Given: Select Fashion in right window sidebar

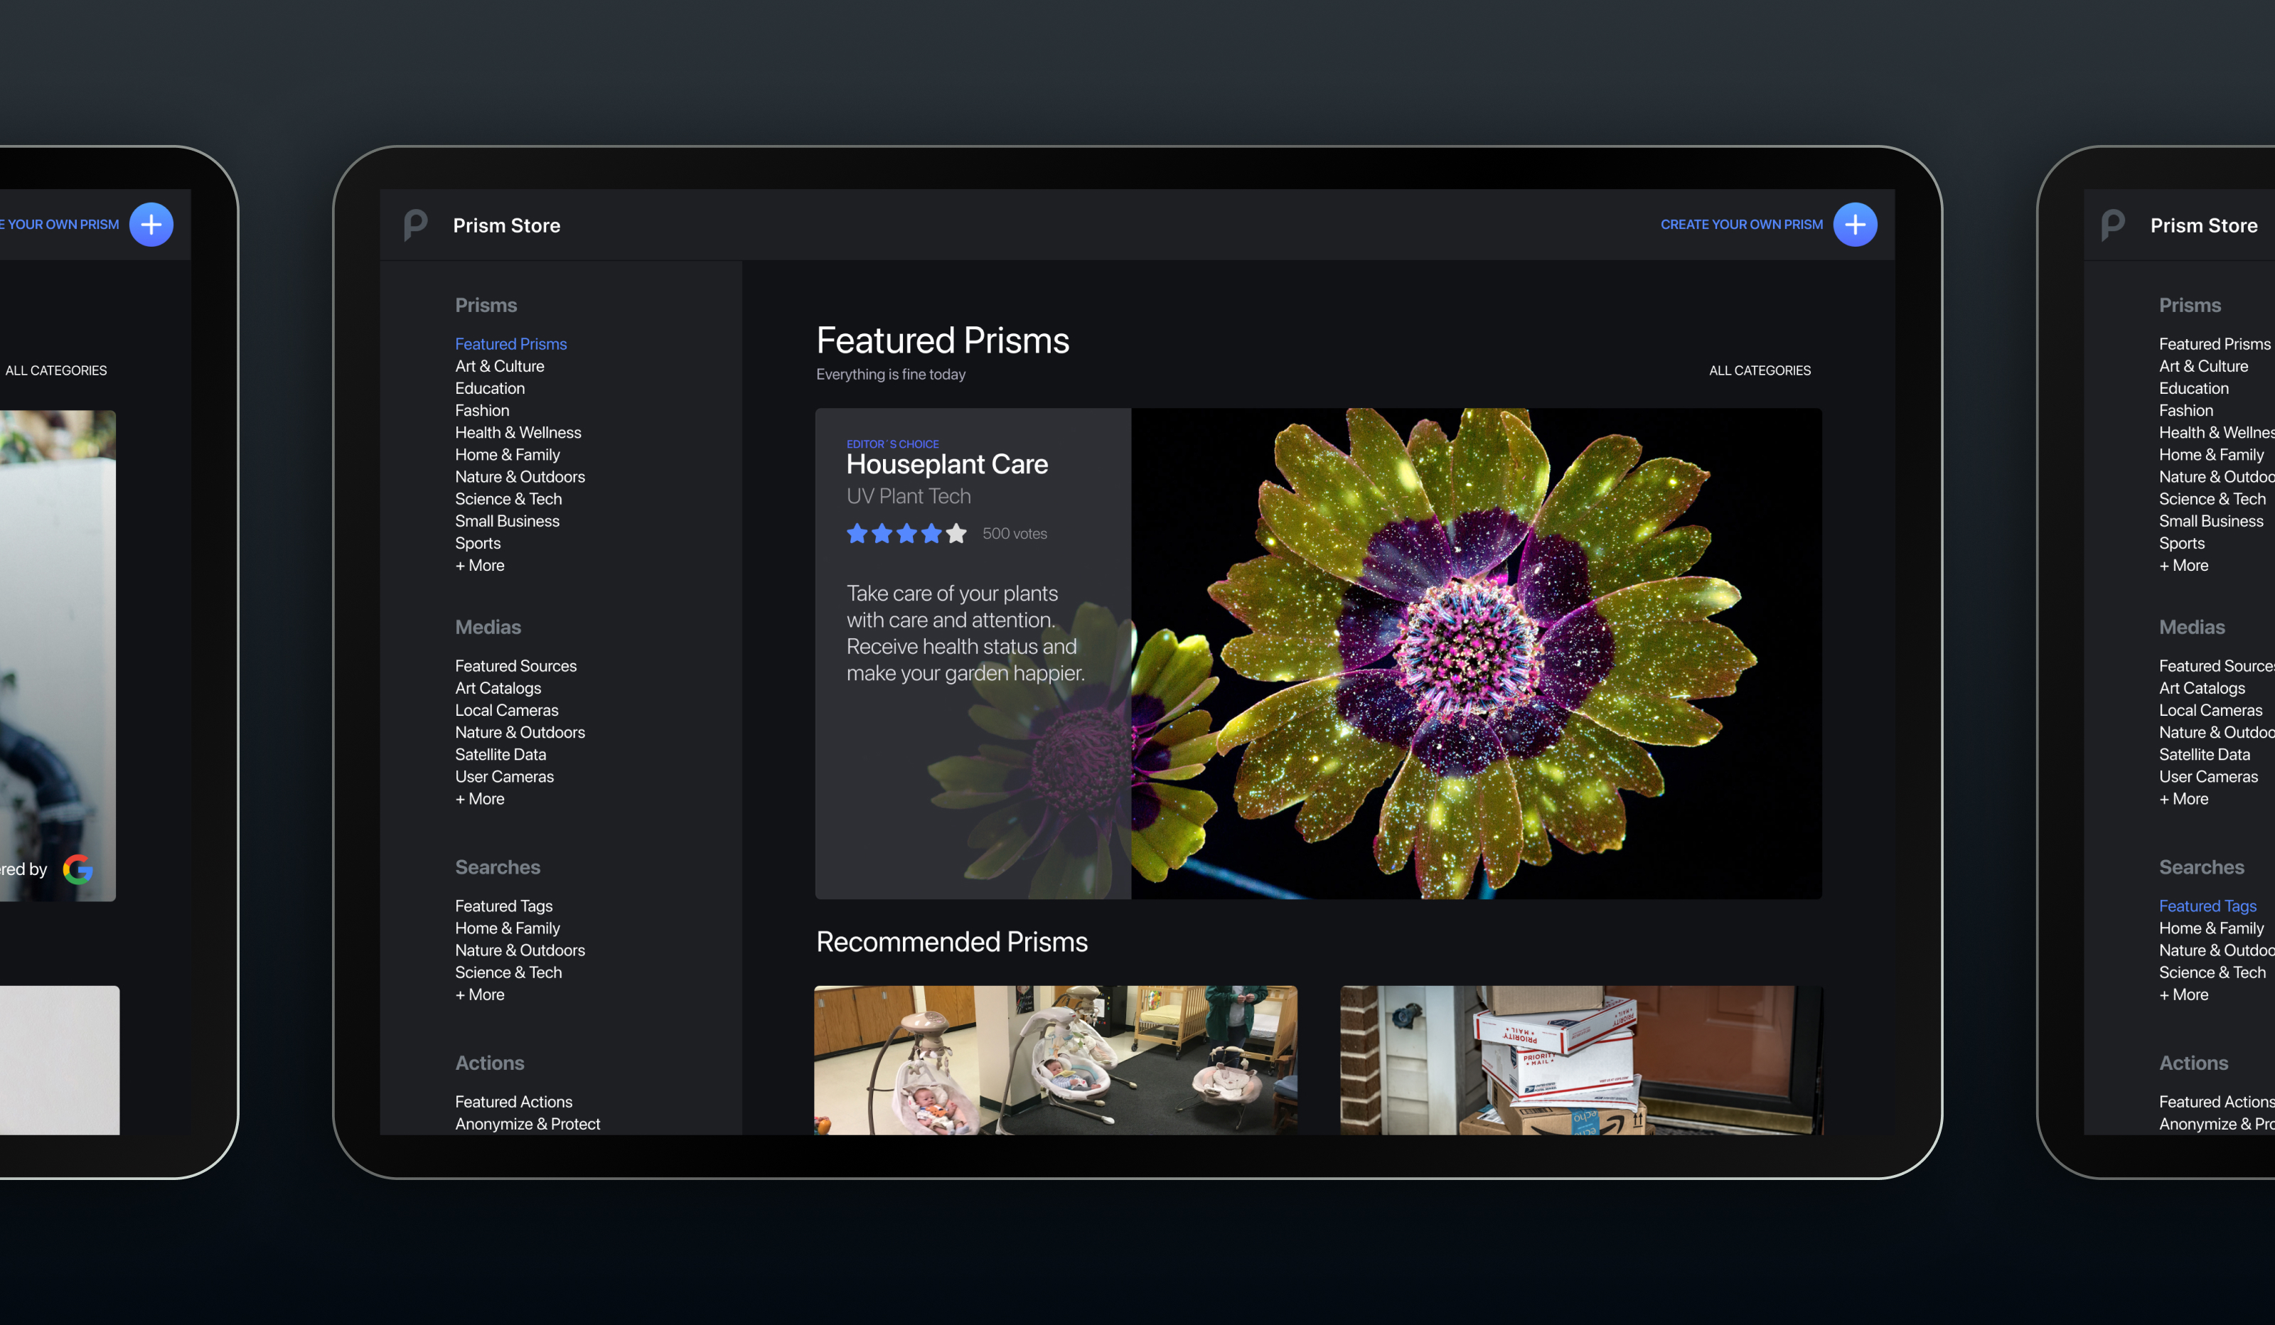Looking at the screenshot, I should coord(2185,411).
